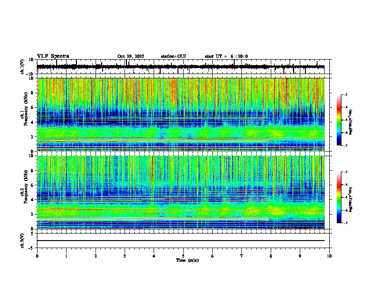Click the ch.2 PSD color scale bar
This screenshot has width=371, height=287.
[x=339, y=197]
